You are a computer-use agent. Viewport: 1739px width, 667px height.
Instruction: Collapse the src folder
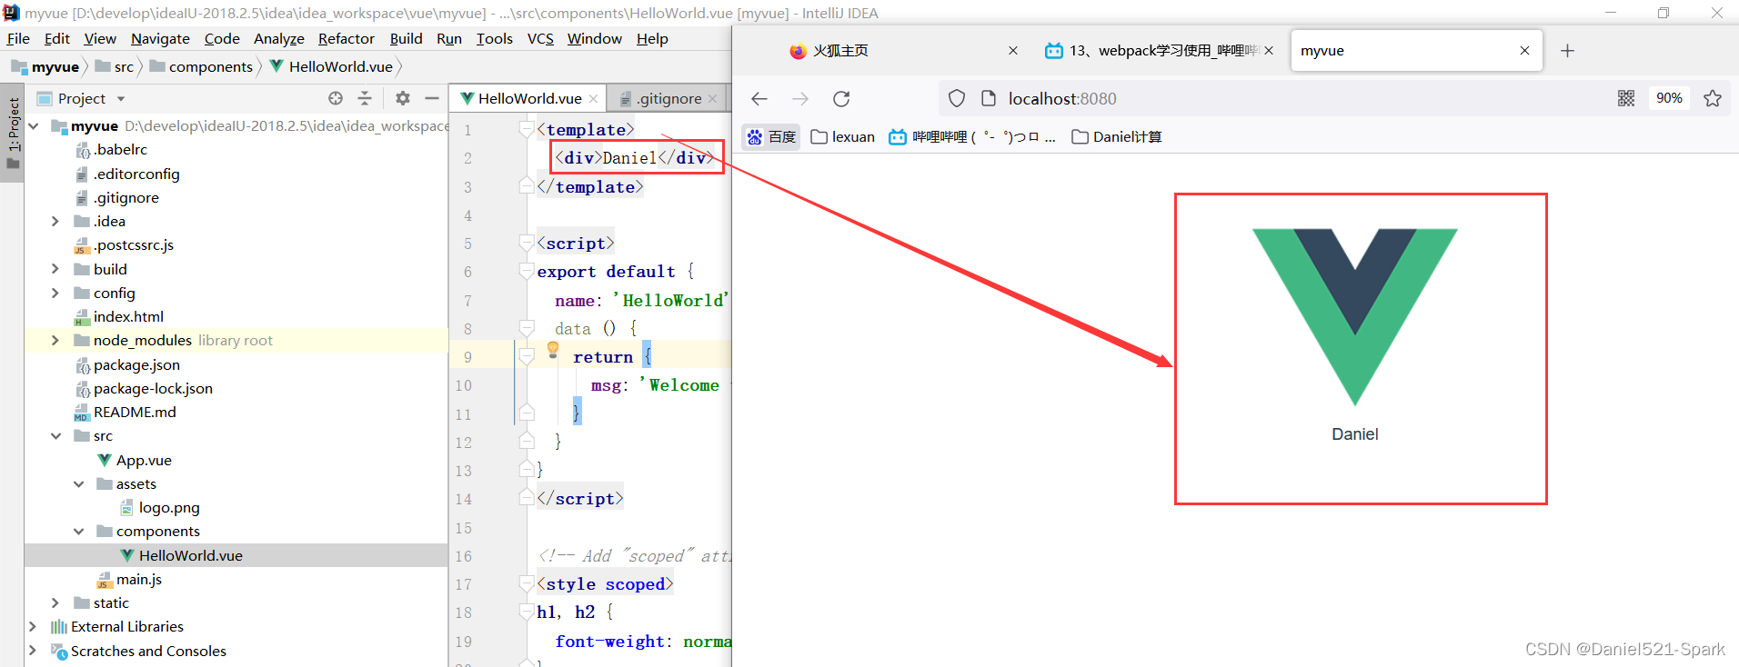55,436
